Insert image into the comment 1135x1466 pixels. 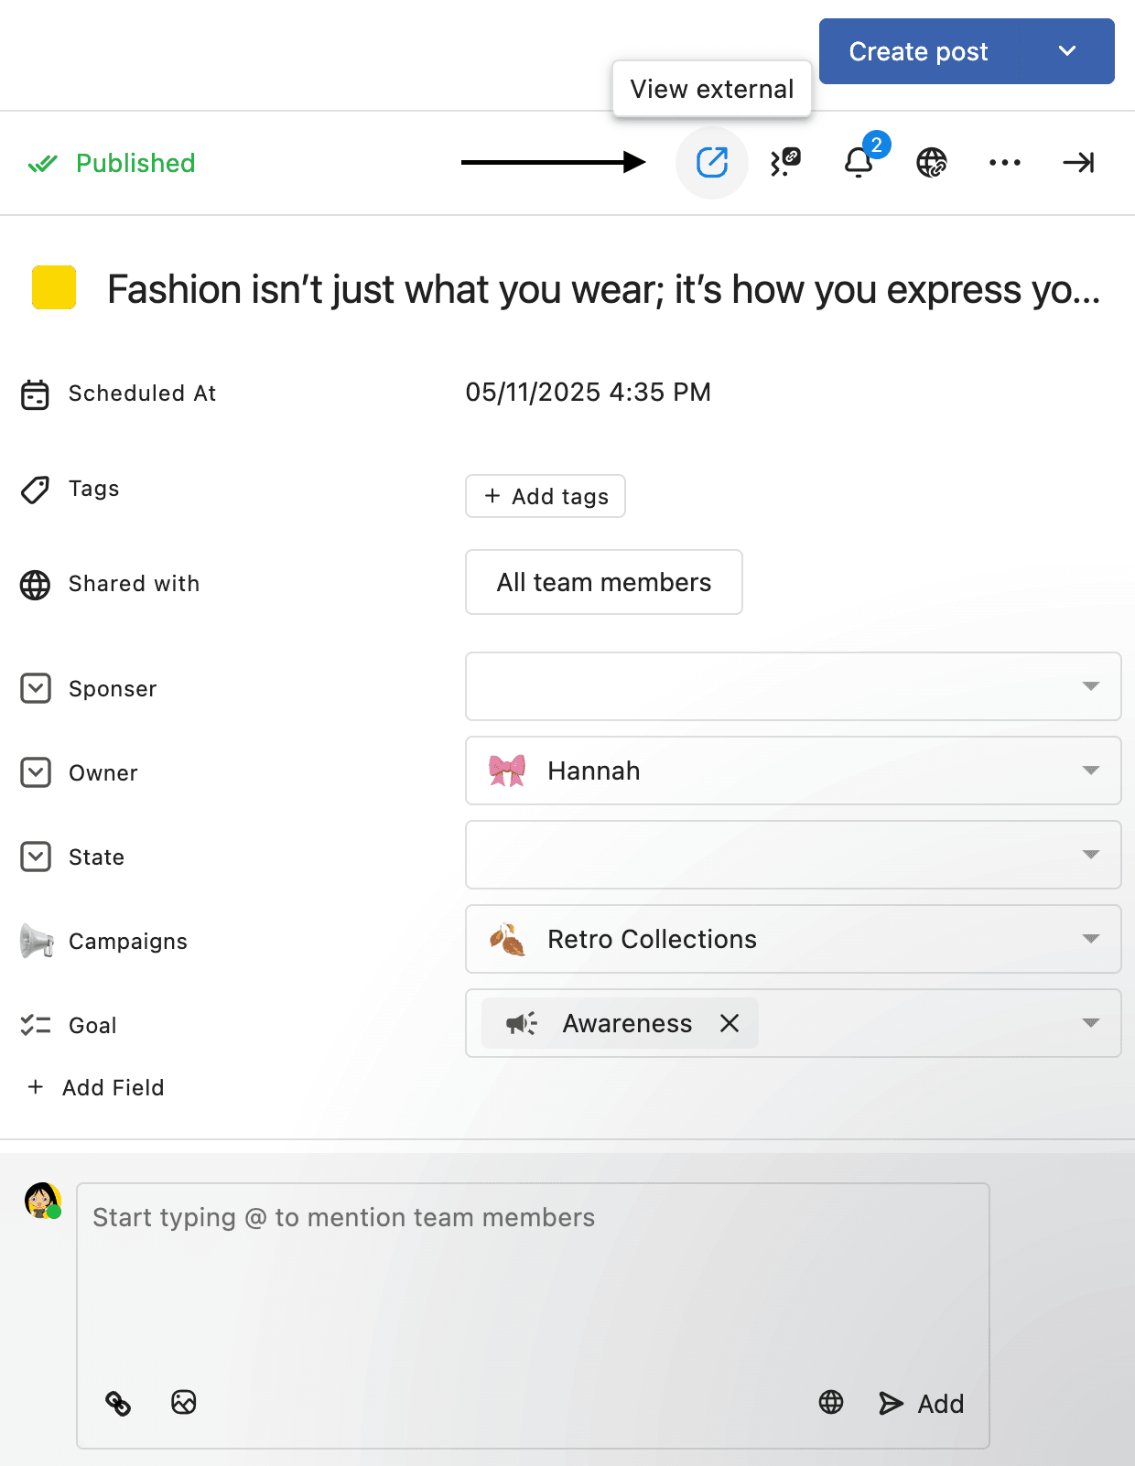[184, 1403]
